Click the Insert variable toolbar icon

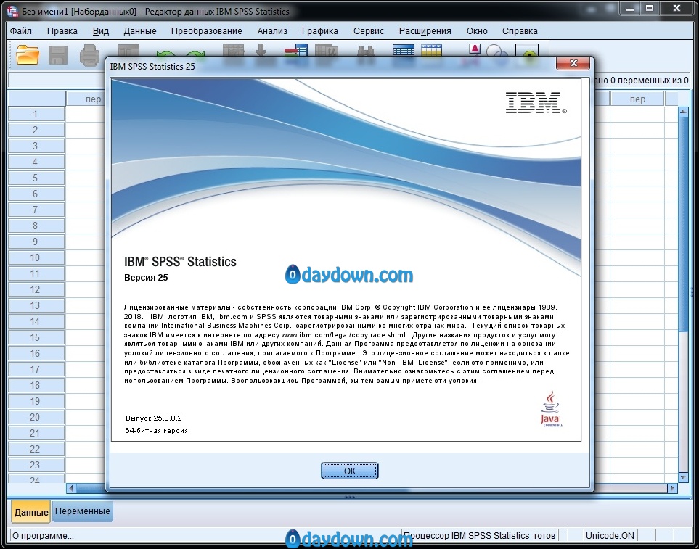(x=431, y=50)
